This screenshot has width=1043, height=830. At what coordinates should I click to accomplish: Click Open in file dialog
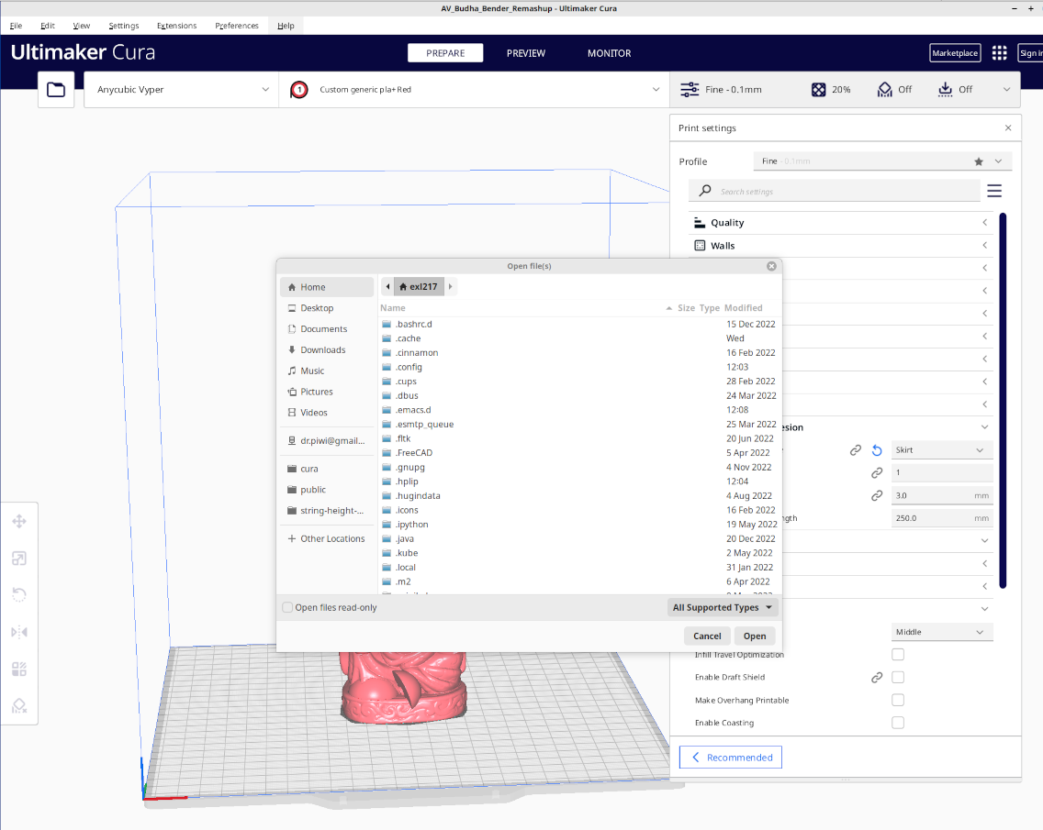pyautogui.click(x=755, y=636)
